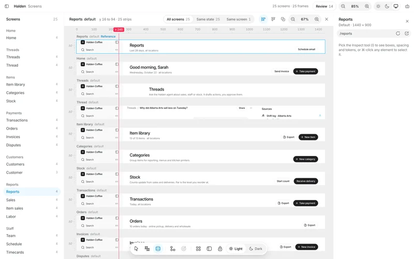Reload the /reports preview
Image resolution: width=414 pixels, height=259 pixels.
point(398,33)
